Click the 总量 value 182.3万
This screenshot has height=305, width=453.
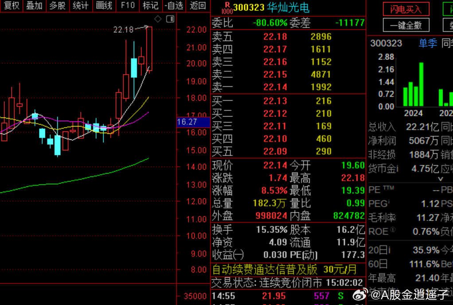pyautogui.click(x=269, y=203)
